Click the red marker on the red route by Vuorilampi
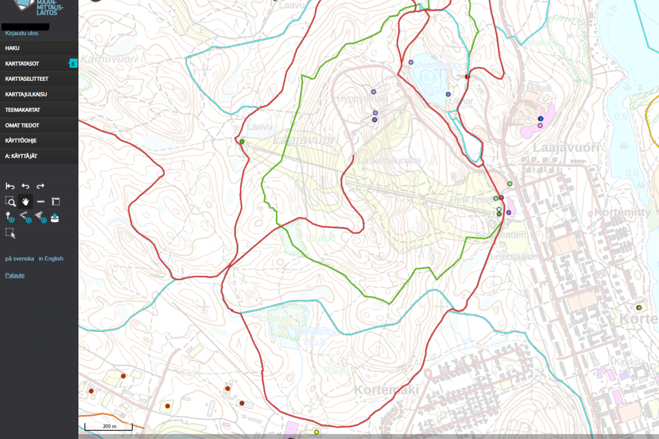 point(467,77)
